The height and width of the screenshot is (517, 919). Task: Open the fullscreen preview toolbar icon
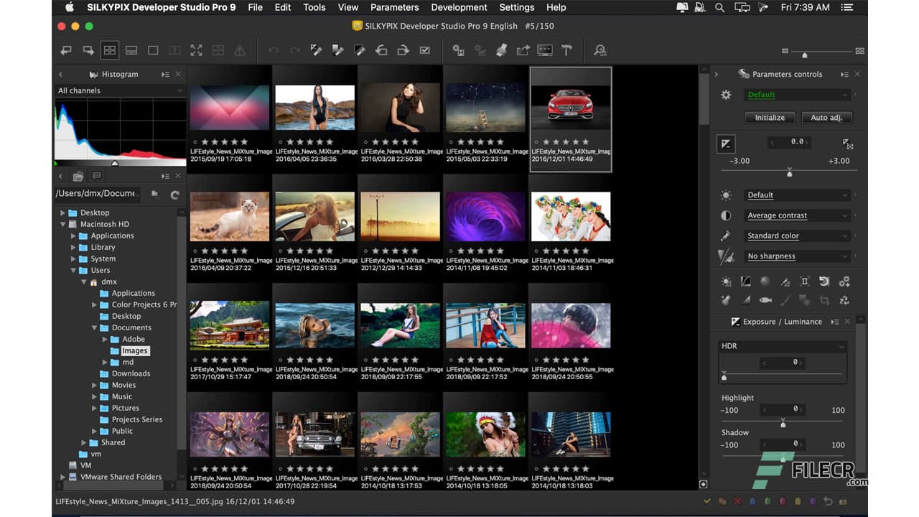pos(196,50)
